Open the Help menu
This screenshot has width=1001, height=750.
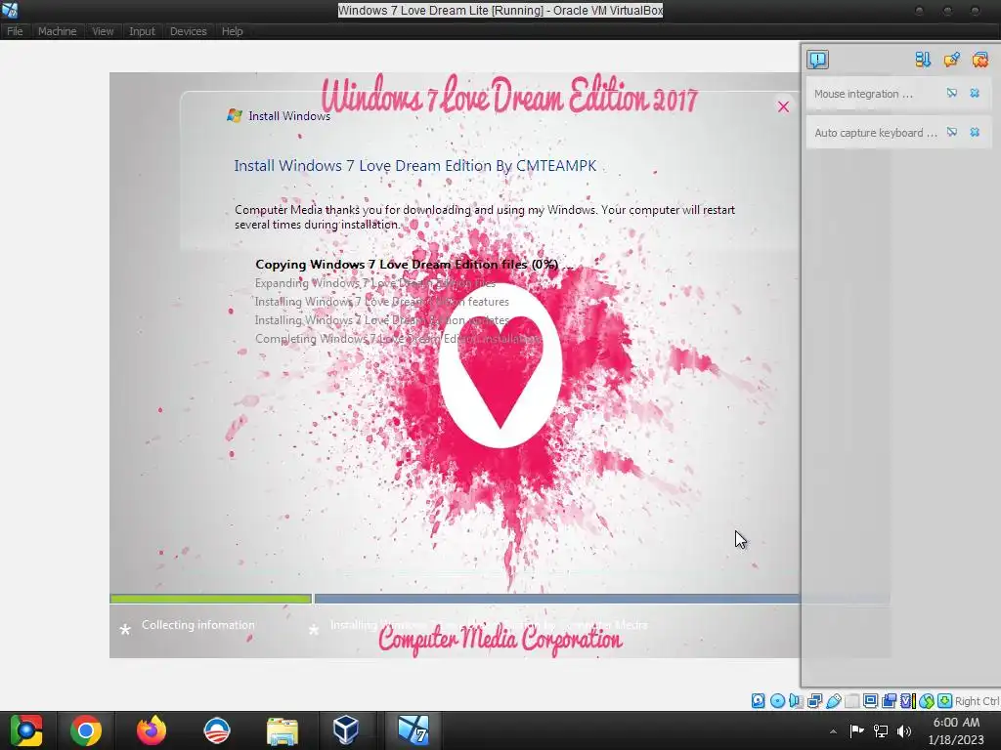(232, 31)
